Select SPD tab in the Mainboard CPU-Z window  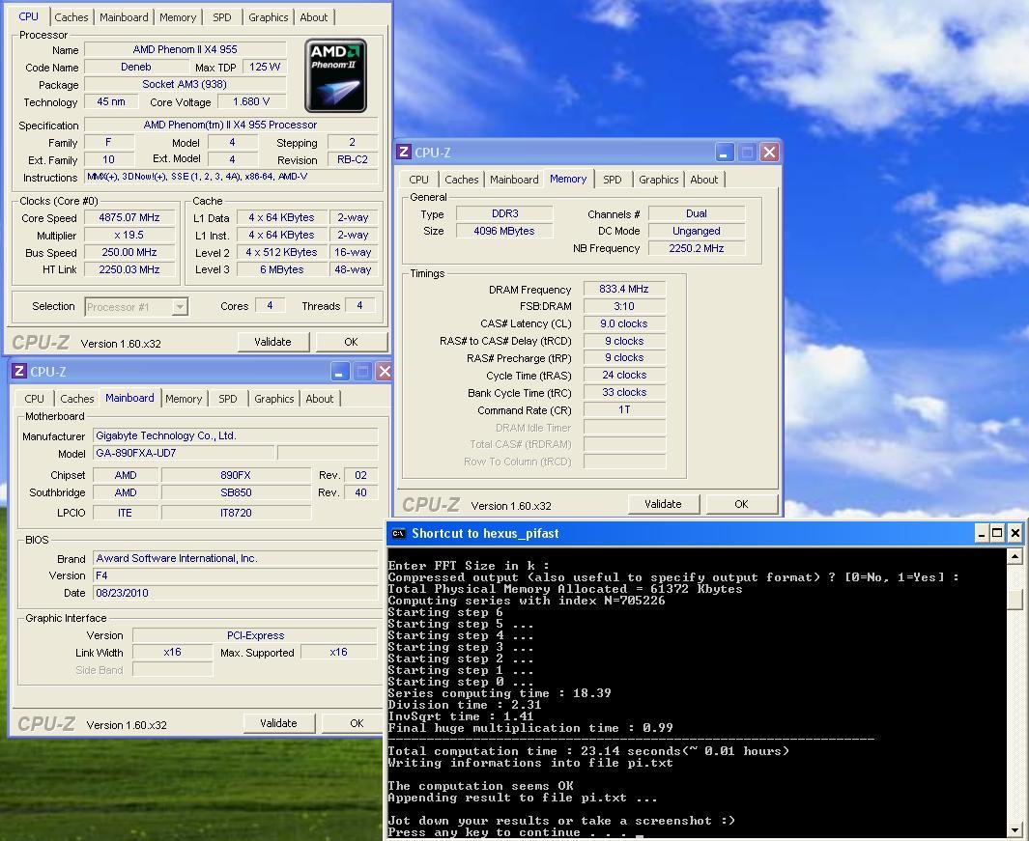click(228, 399)
